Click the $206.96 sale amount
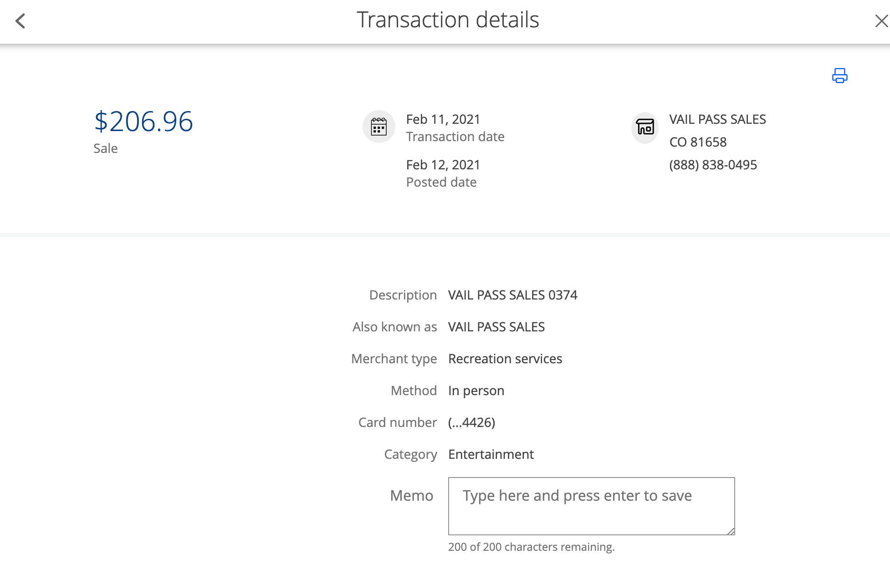The height and width of the screenshot is (569, 890). pyautogui.click(x=143, y=122)
